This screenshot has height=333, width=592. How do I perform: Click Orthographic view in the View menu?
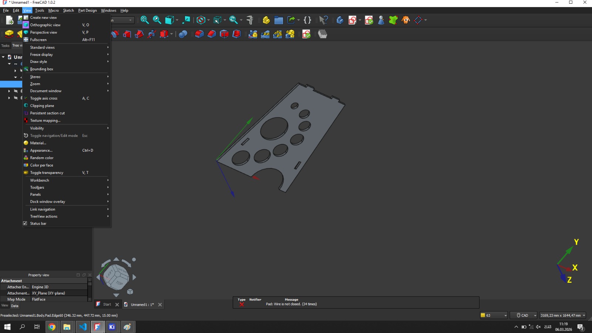[x=46, y=25]
